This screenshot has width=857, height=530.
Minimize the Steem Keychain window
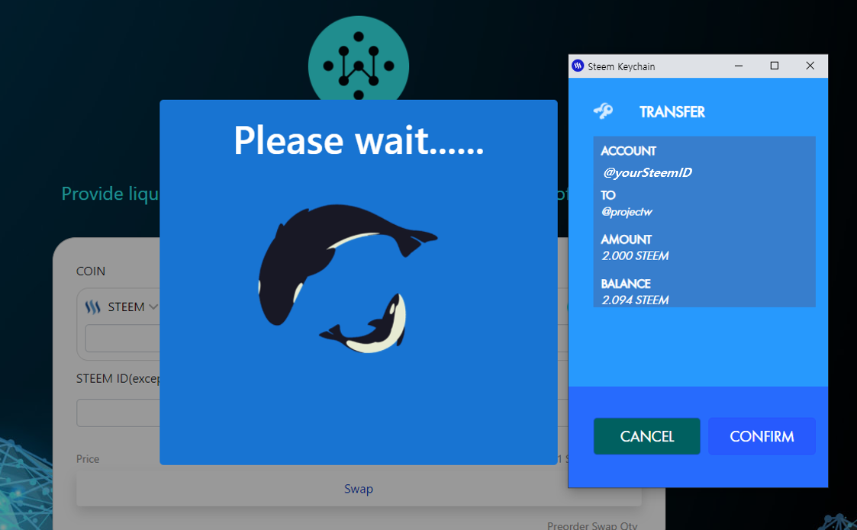(x=739, y=66)
